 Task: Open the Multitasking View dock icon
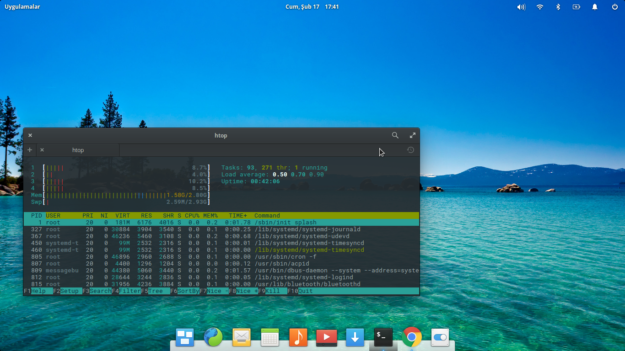tap(185, 338)
